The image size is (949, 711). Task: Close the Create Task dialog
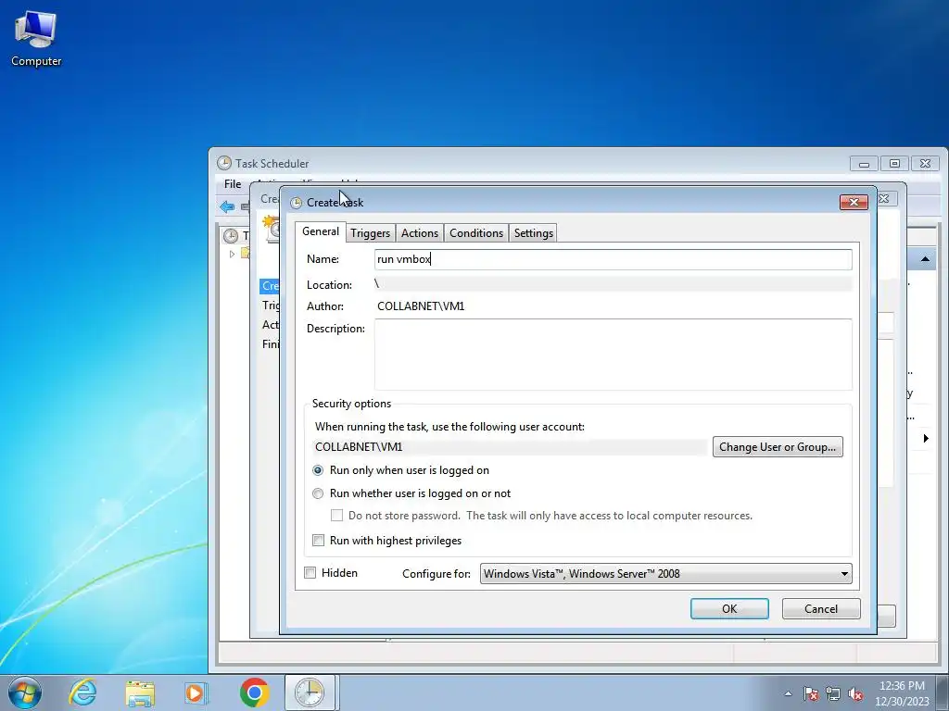[x=854, y=202]
